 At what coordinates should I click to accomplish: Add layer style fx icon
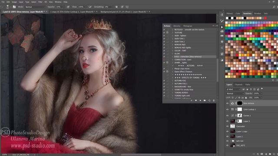click(258, 154)
